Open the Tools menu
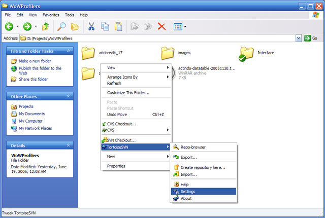Viewport: 325px width, 218px height. (x=70, y=15)
